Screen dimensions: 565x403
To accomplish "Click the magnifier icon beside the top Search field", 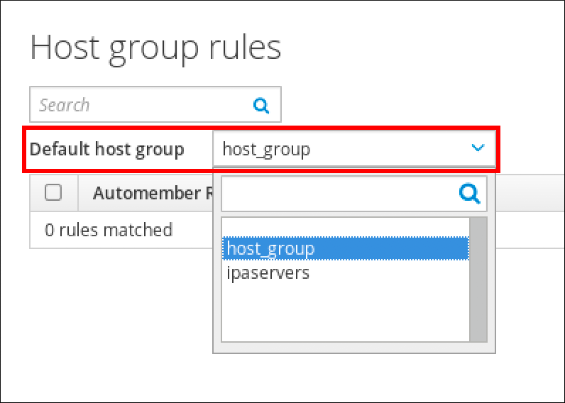I will pos(261,106).
